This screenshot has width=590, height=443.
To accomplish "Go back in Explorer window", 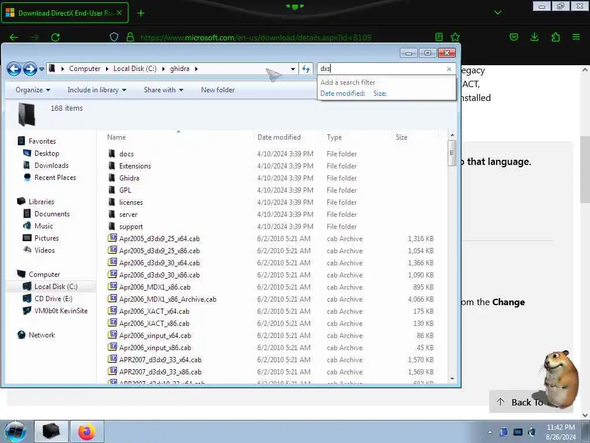I will [14, 69].
